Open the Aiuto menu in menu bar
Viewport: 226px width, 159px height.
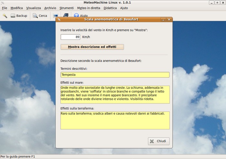[124, 8]
